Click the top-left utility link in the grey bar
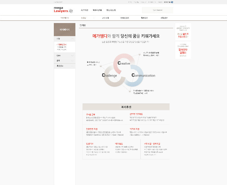Image resolution: width=227 pixels, height=185 pixels. [x=58, y=2]
